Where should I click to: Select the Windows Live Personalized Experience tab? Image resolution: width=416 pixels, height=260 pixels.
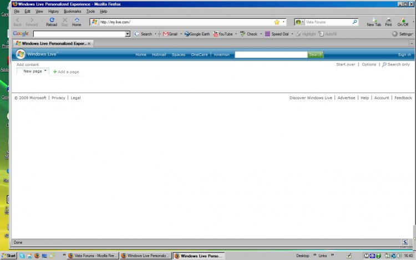(53, 43)
